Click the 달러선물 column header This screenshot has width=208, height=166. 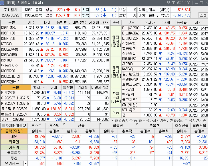point(199,126)
